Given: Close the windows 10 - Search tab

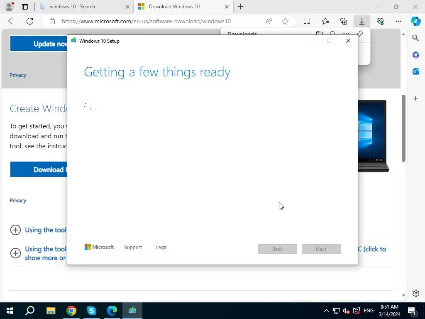Looking at the screenshot, I should pyautogui.click(x=127, y=7).
